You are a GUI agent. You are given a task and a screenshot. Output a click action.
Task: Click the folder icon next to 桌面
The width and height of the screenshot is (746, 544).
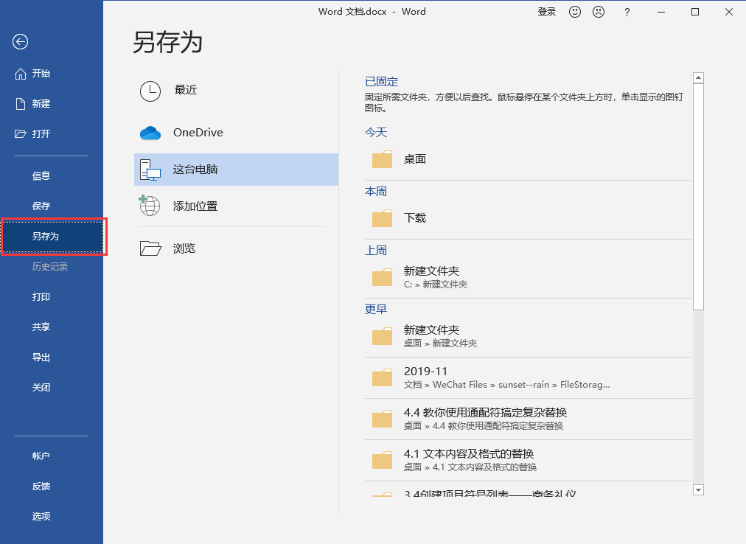382,159
